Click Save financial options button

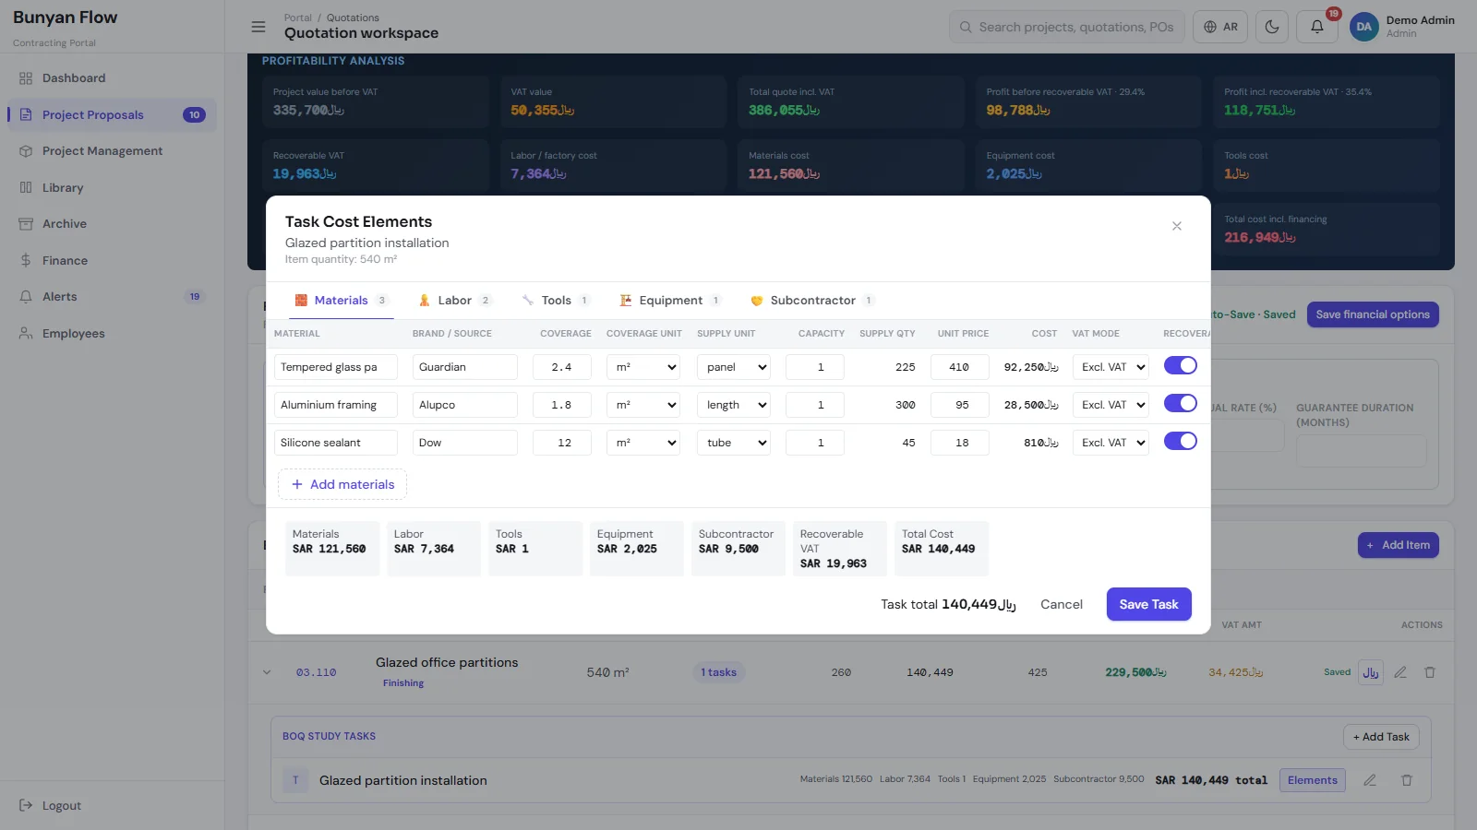(x=1373, y=314)
